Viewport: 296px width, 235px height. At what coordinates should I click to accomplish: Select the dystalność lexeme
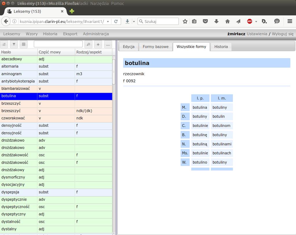[x=56, y=222]
